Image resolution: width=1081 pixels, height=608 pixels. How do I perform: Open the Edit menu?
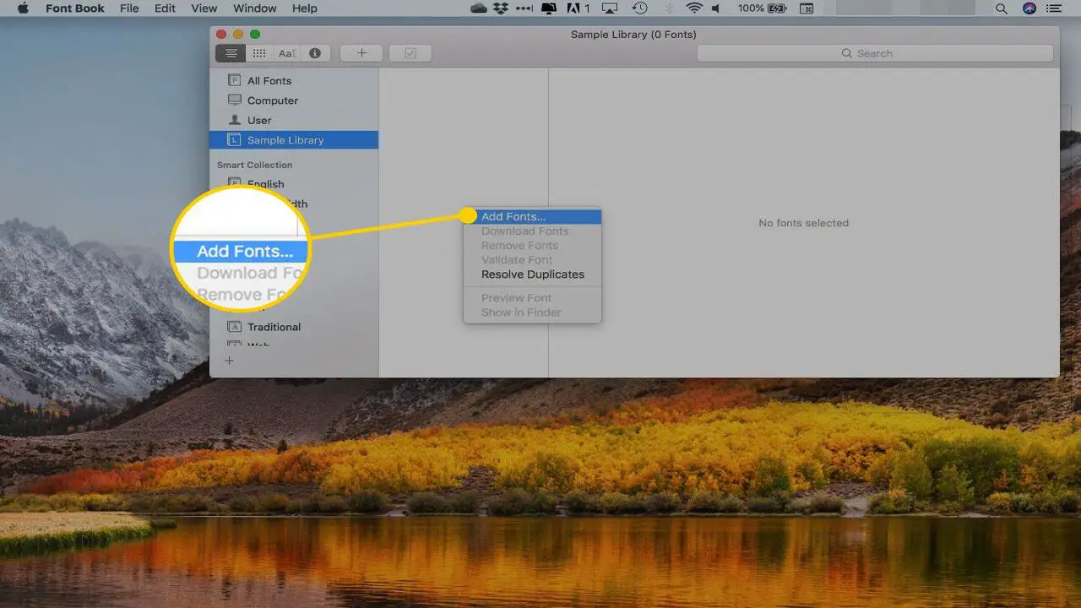[x=166, y=8]
